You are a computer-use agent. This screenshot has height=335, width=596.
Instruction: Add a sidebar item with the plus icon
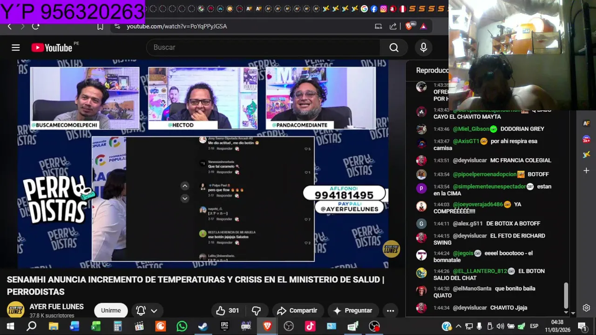(586, 171)
